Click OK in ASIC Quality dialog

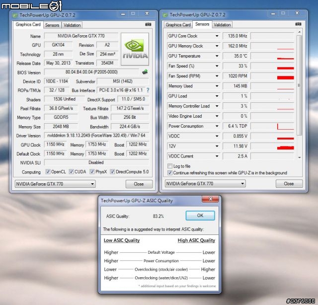click(x=200, y=216)
